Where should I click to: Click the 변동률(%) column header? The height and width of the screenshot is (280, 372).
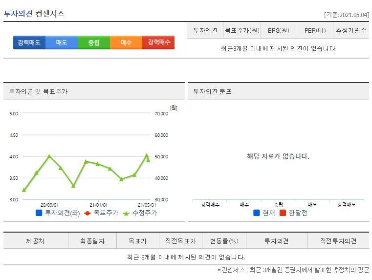pos(224,241)
